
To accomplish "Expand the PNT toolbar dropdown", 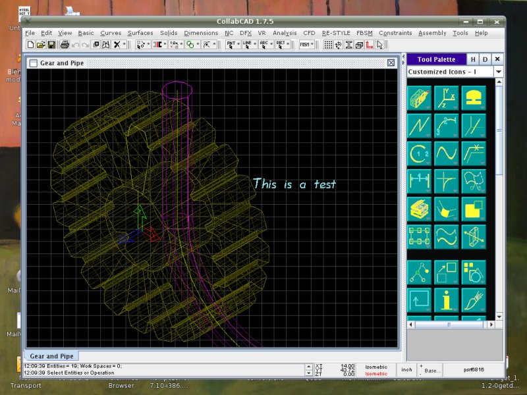I will (232, 45).
